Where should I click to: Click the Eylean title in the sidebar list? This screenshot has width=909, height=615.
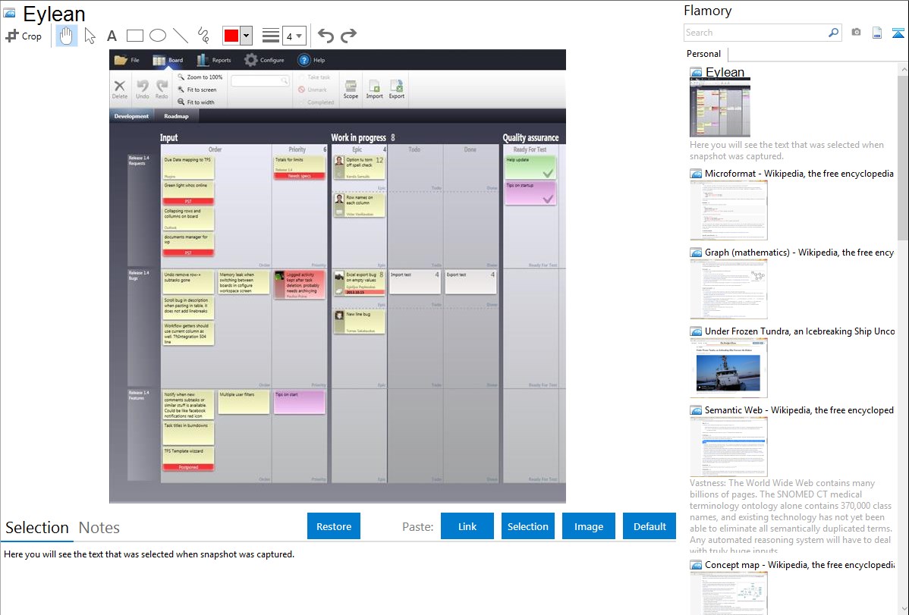pyautogui.click(x=725, y=72)
